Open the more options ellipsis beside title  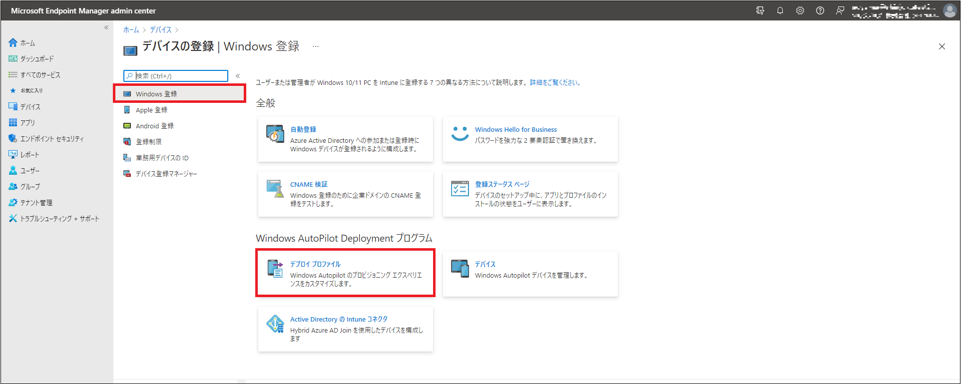316,46
